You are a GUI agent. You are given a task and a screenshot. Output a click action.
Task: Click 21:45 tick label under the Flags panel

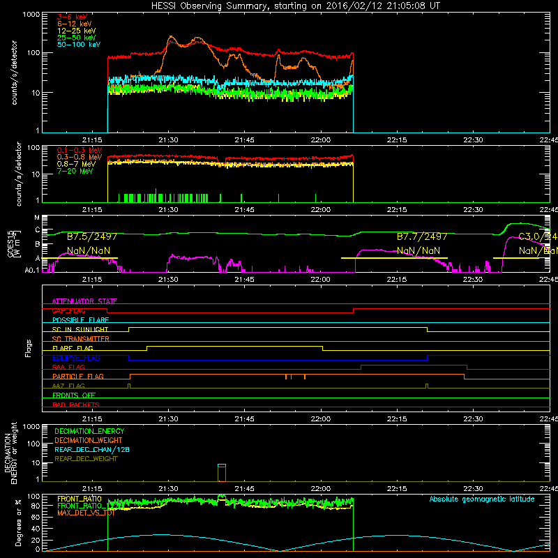coord(245,419)
